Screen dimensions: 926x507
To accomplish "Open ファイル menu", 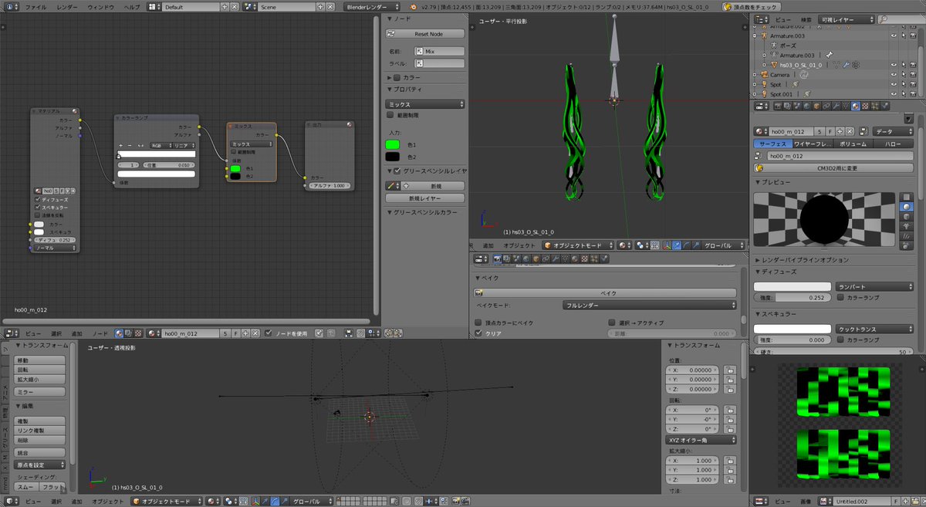I will (x=35, y=6).
